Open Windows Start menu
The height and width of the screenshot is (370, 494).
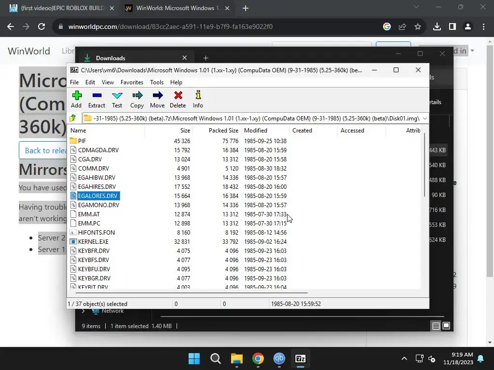[x=194, y=358]
